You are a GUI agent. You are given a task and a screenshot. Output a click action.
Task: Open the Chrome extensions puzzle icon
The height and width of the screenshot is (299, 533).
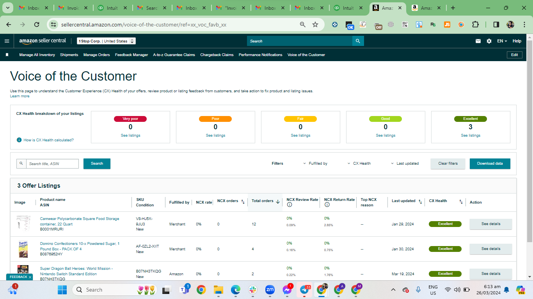475,25
